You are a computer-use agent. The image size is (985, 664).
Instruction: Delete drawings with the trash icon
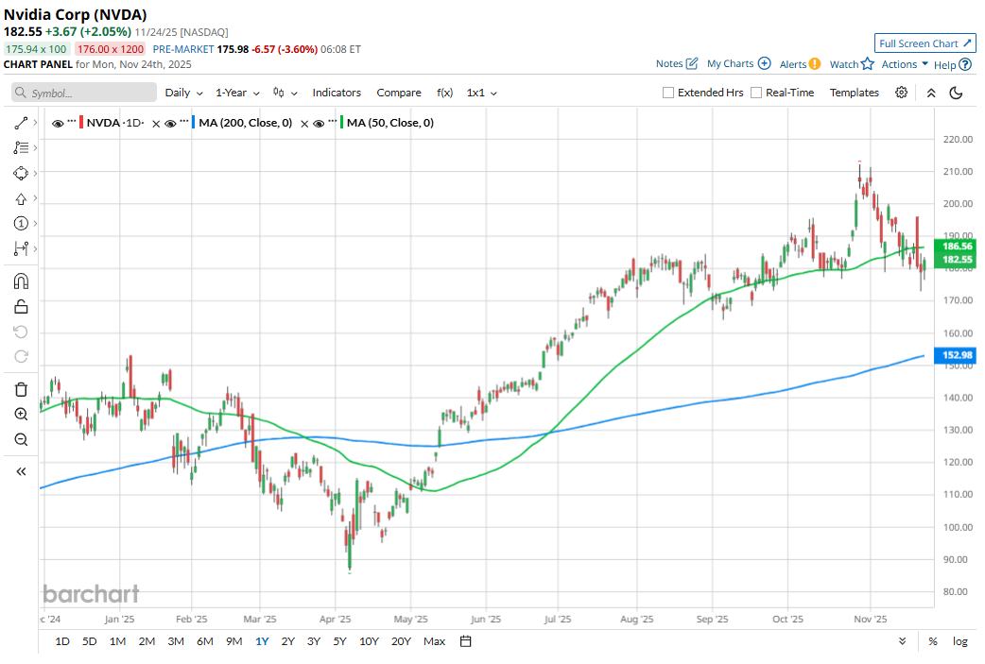click(x=21, y=389)
